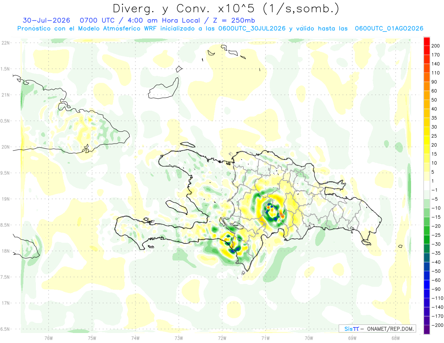
Task: Click the '76W' longitude label
Action: point(48,338)
